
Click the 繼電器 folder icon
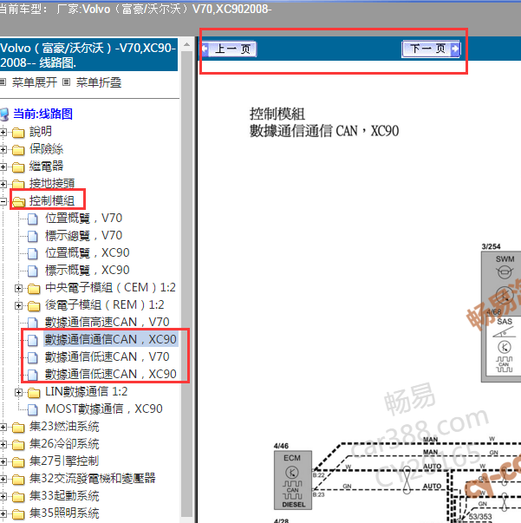[x=18, y=167]
